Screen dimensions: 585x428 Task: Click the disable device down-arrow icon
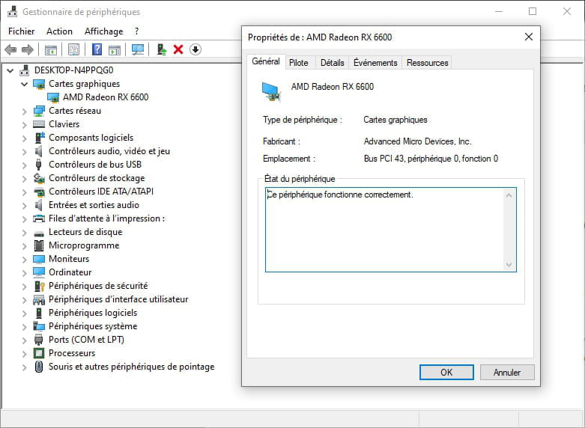[195, 49]
